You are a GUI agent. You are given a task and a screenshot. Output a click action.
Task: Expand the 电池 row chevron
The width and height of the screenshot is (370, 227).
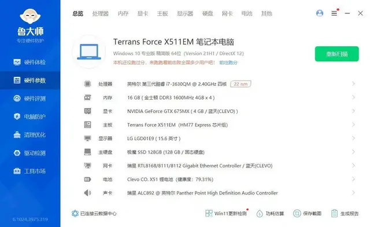(x=353, y=179)
